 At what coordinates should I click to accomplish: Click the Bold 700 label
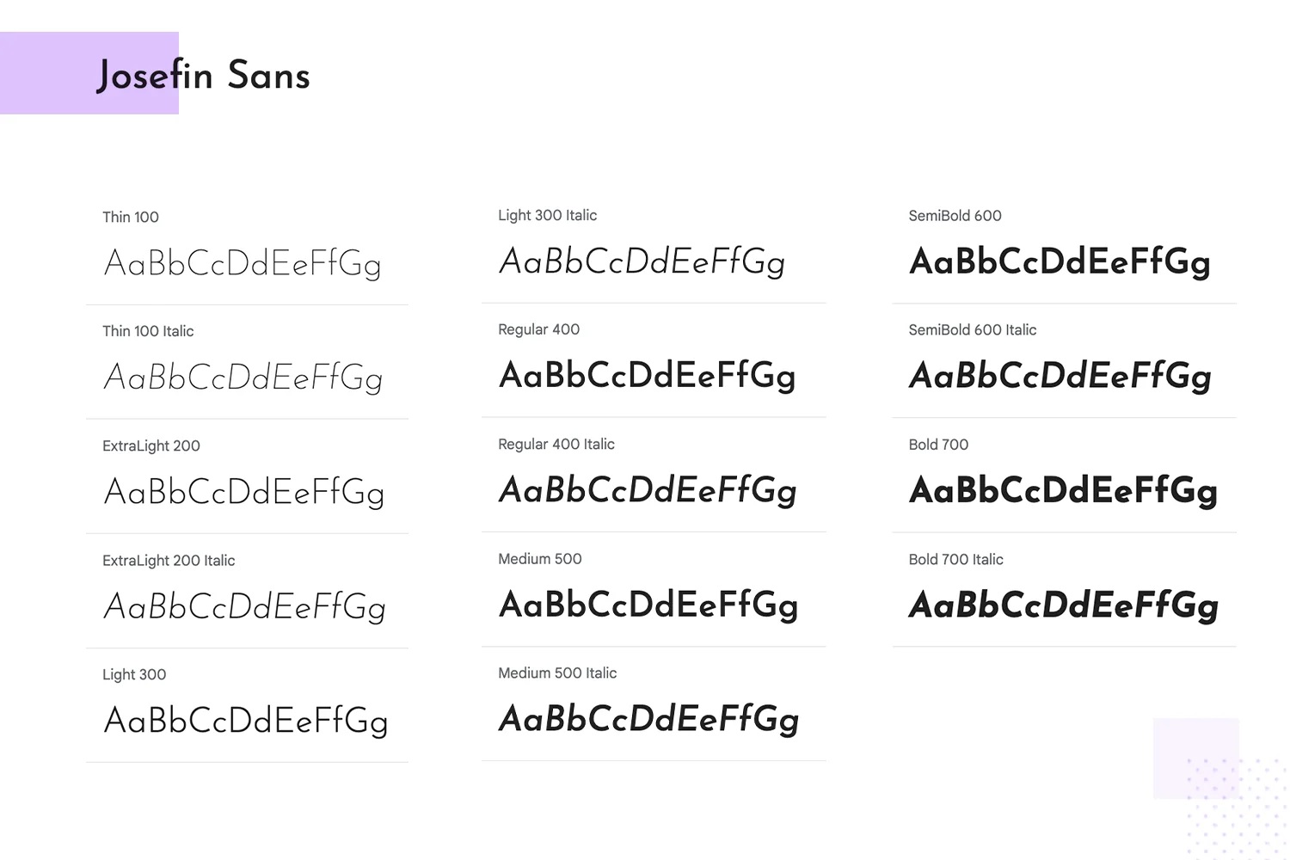point(938,445)
